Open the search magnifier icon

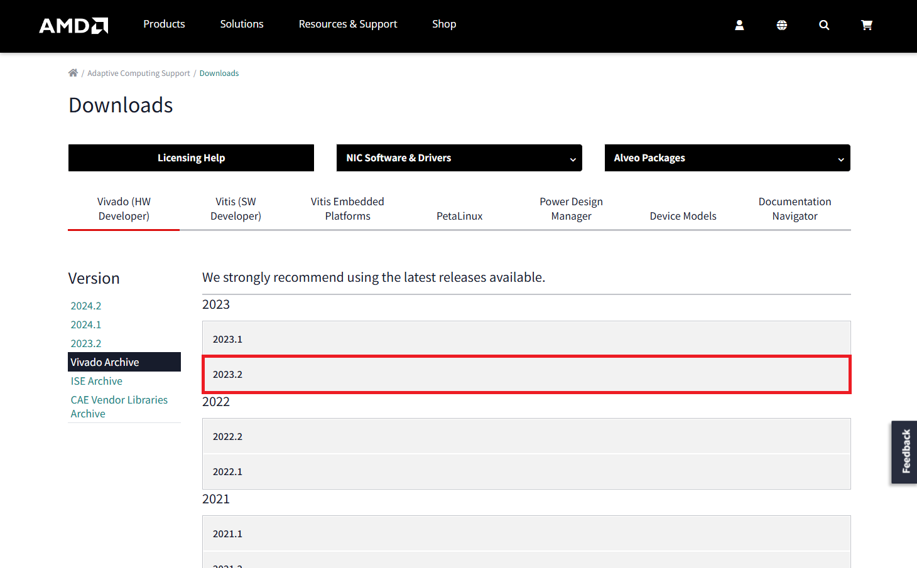[x=824, y=25]
